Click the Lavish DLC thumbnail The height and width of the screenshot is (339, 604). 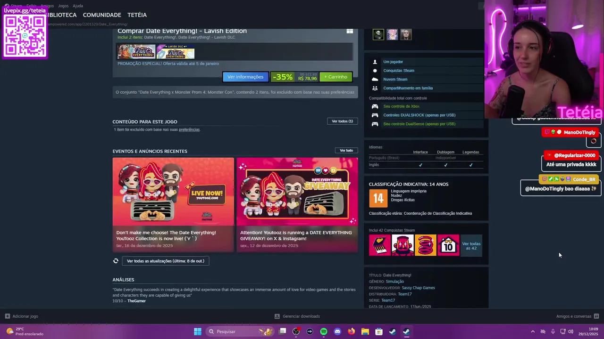click(176, 52)
